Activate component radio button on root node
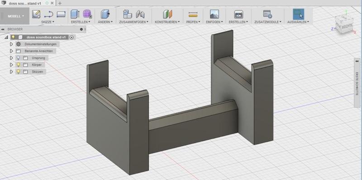This screenshot has height=180, width=362. pos(71,37)
